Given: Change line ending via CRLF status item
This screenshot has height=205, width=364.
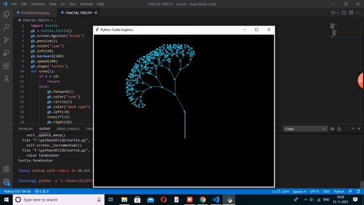Looking at the screenshot, I should [326, 191].
